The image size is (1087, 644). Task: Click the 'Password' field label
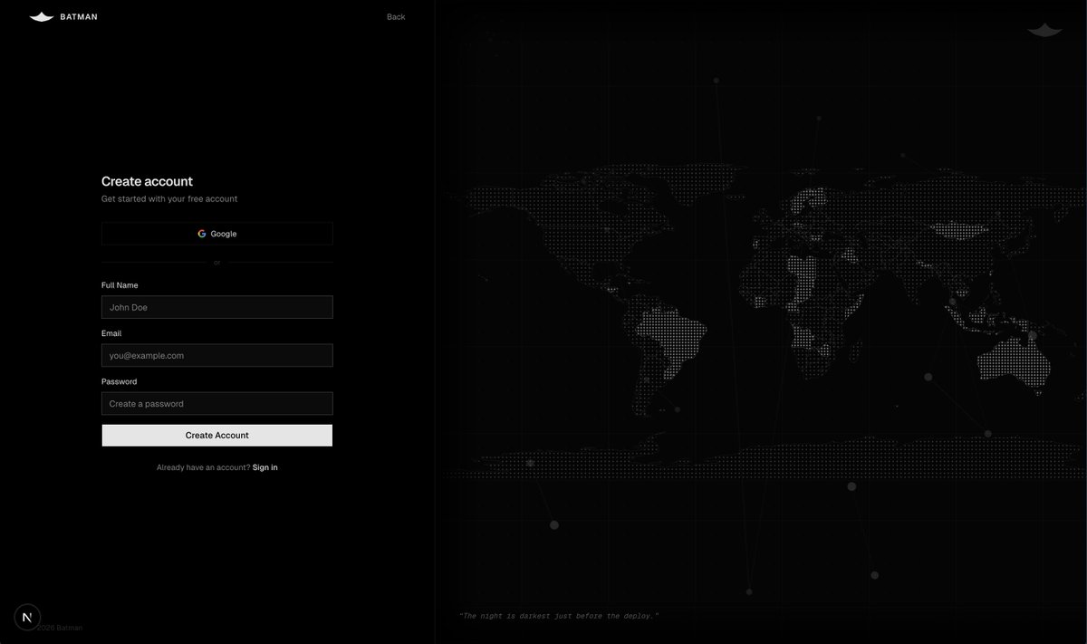(x=120, y=381)
